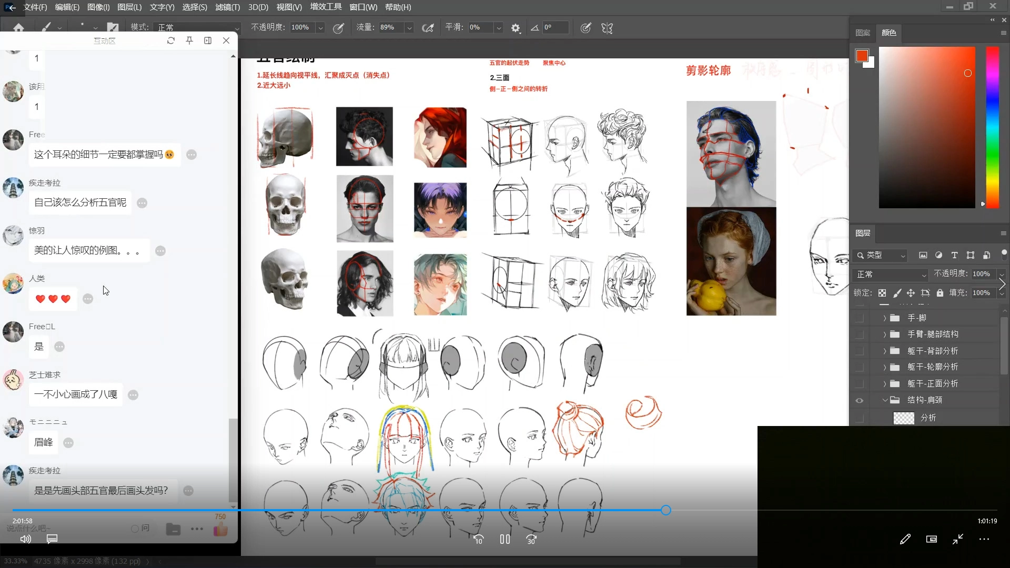Image resolution: width=1010 pixels, height=568 pixels.
Task: Hide the 结构-肩颈 layer group
Action: point(859,401)
